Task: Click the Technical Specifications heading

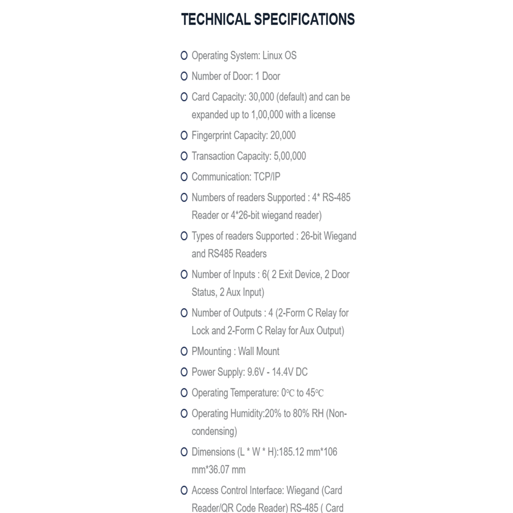Action: (x=268, y=19)
